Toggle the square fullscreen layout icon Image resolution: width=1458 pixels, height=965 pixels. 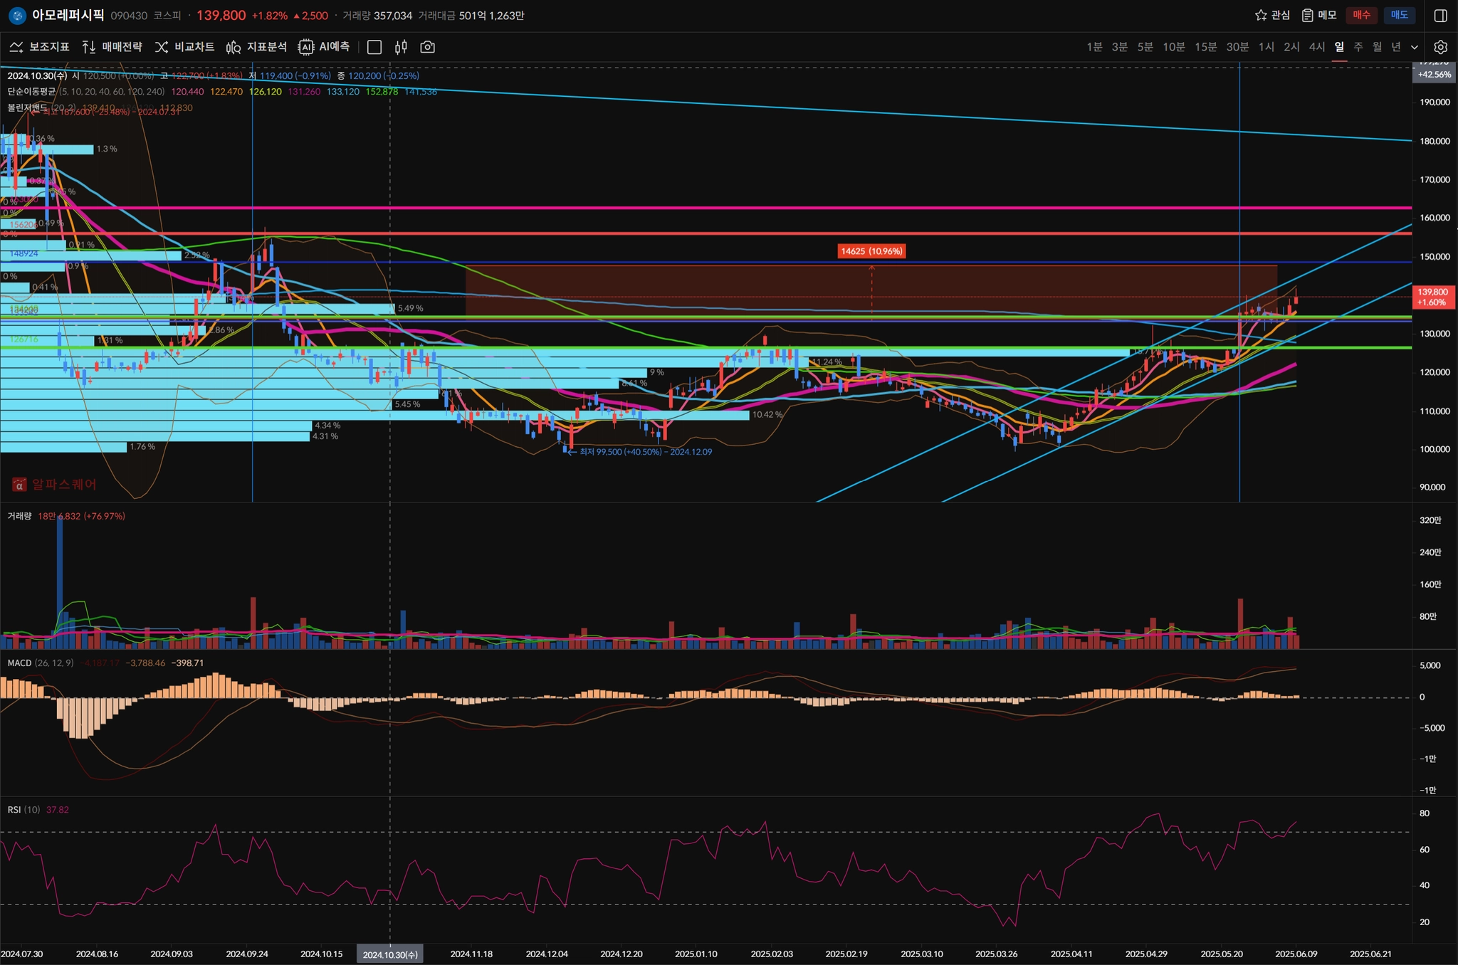[374, 47]
